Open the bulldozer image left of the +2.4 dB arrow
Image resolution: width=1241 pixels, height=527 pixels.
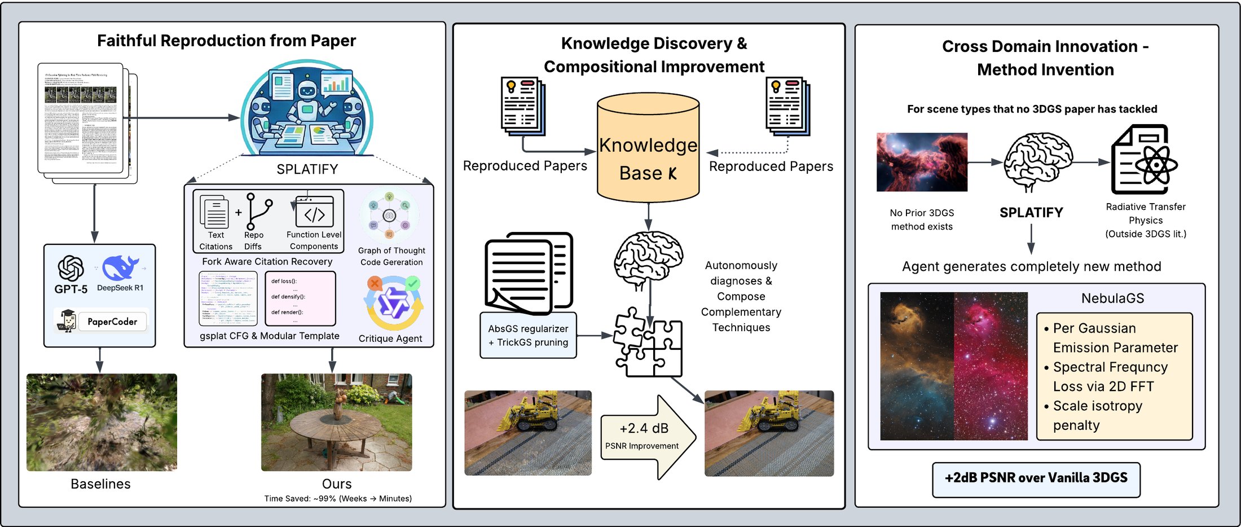(528, 433)
